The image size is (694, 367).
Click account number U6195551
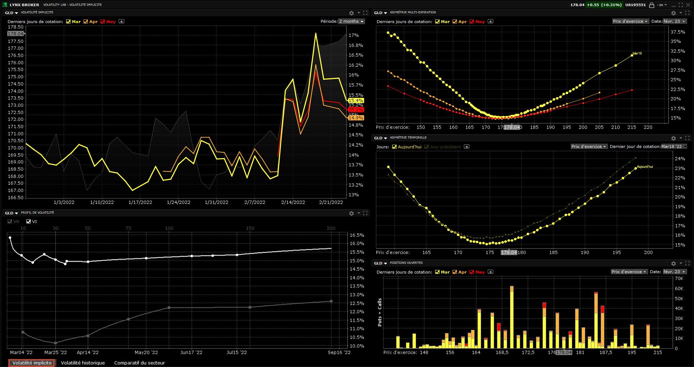(x=635, y=5)
